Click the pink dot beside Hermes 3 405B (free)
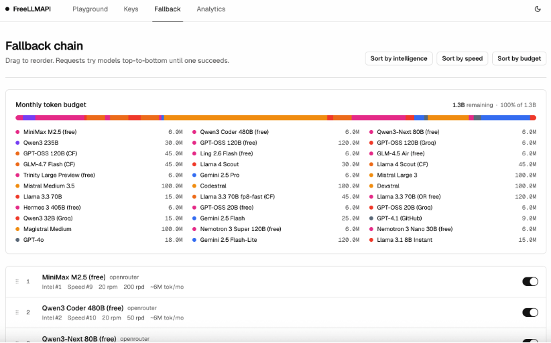The height and width of the screenshot is (343, 551). coord(17,208)
